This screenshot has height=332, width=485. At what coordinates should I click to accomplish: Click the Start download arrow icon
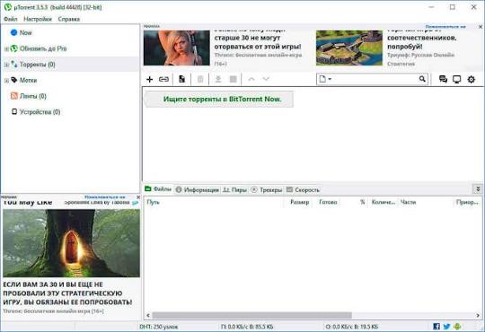[x=218, y=80]
